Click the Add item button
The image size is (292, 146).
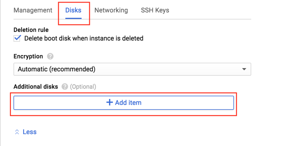pyautogui.click(x=124, y=103)
